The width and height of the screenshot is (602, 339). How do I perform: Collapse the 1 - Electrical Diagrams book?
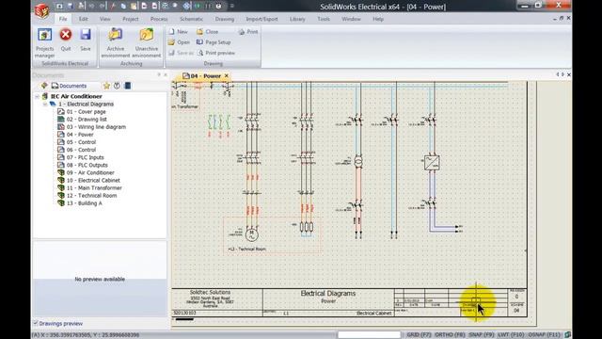tap(45, 105)
